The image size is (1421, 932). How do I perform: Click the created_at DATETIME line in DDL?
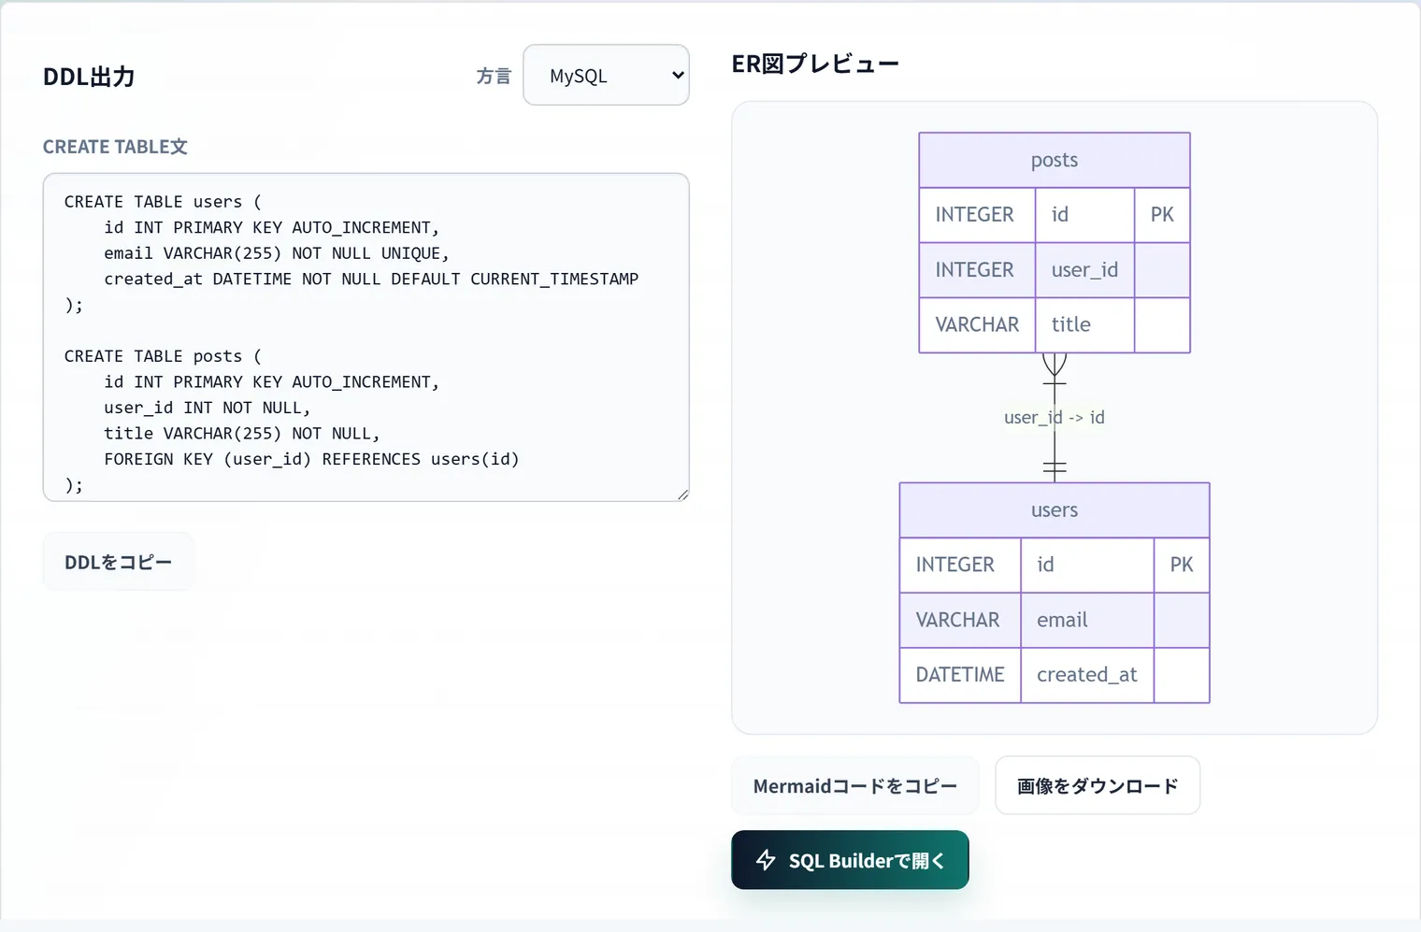(x=371, y=279)
